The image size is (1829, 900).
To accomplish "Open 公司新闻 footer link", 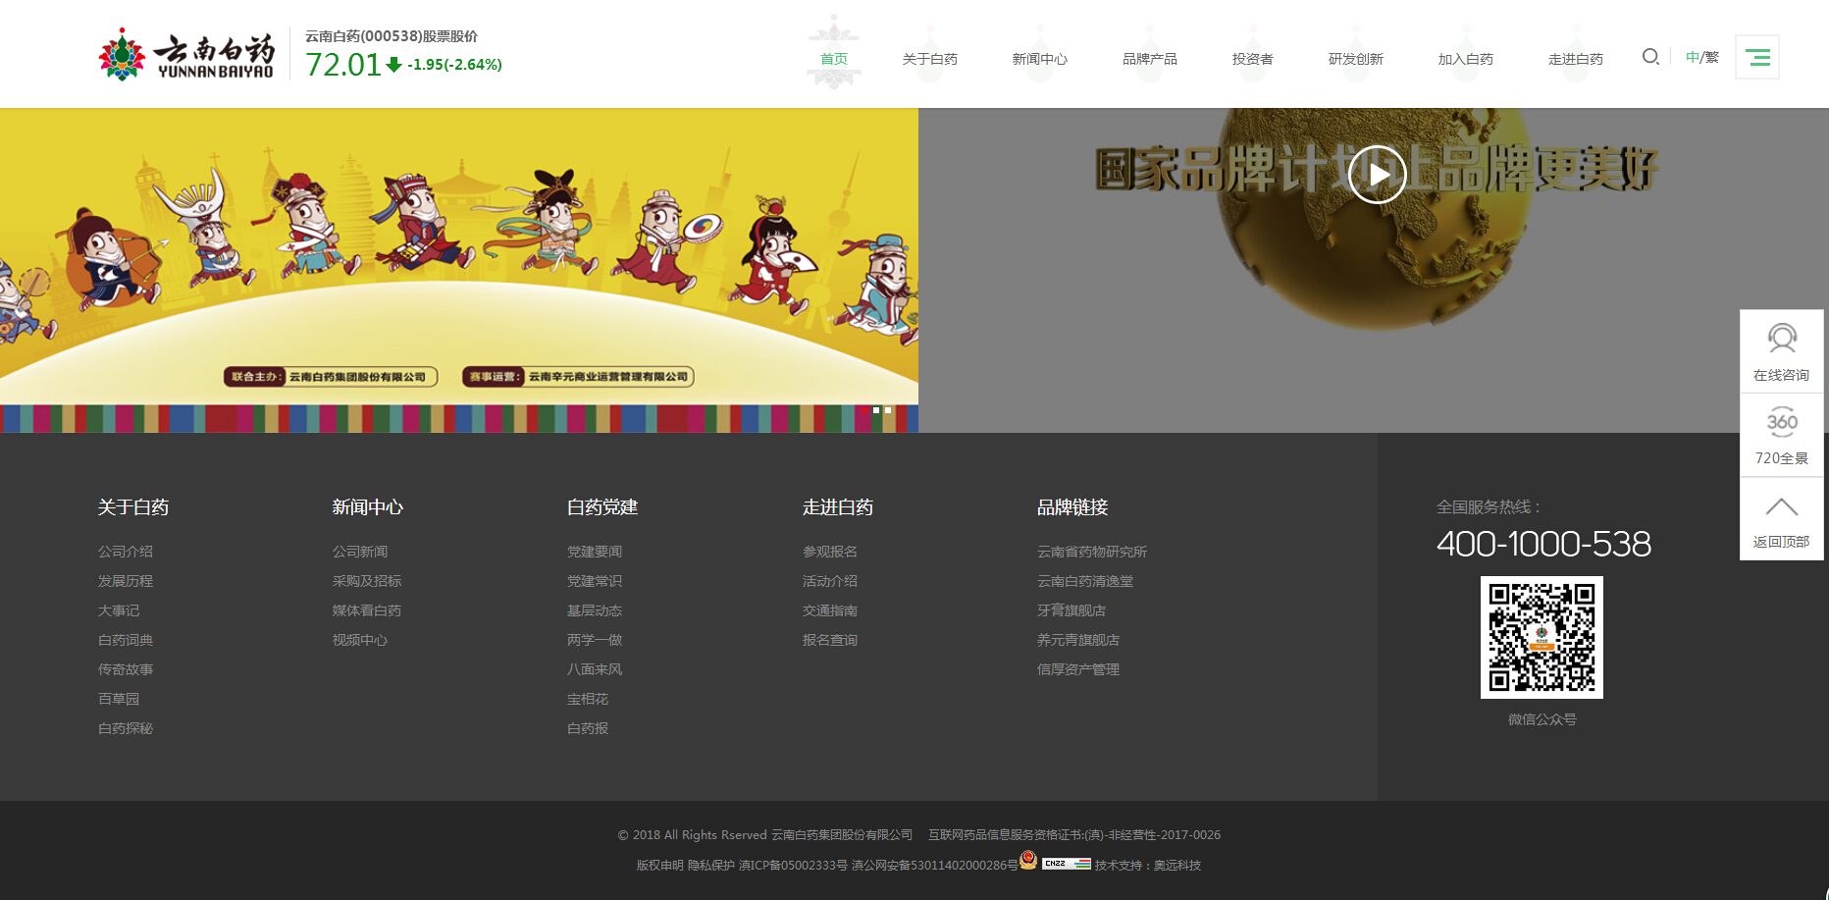I will (x=360, y=552).
